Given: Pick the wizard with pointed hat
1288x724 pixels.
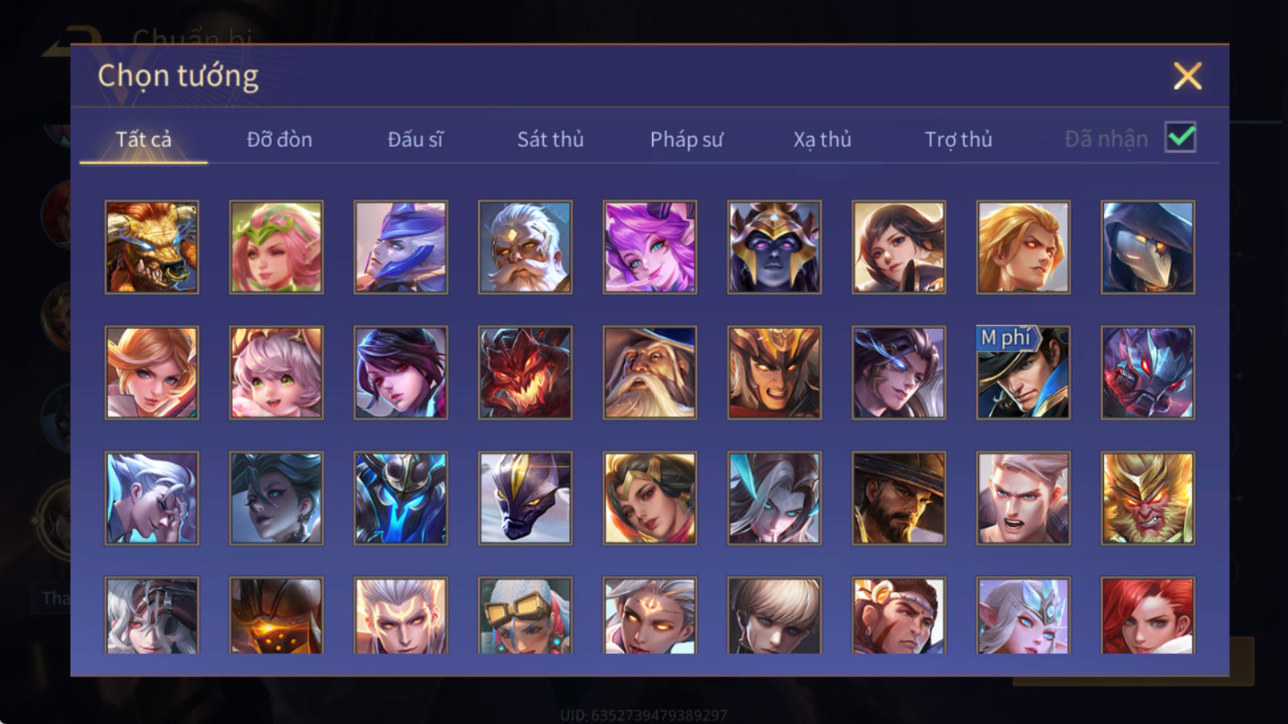Looking at the screenshot, I should pos(650,372).
